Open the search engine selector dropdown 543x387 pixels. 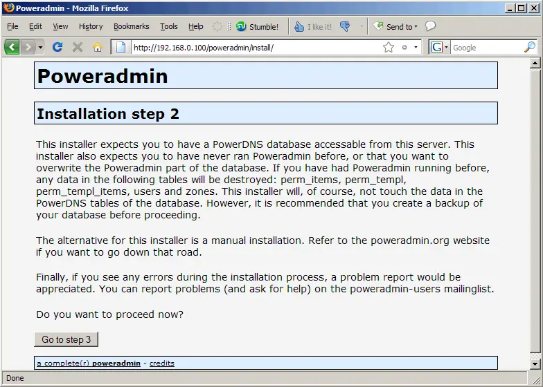point(446,47)
